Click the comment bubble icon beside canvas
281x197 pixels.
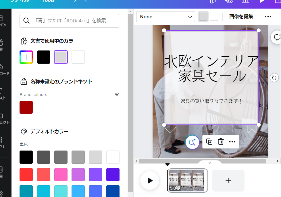tap(277, 37)
